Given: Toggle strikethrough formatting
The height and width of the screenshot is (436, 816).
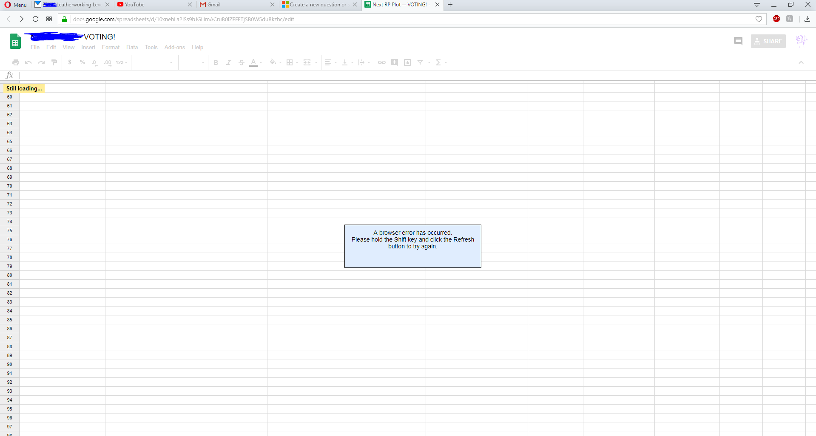Looking at the screenshot, I should click(241, 62).
